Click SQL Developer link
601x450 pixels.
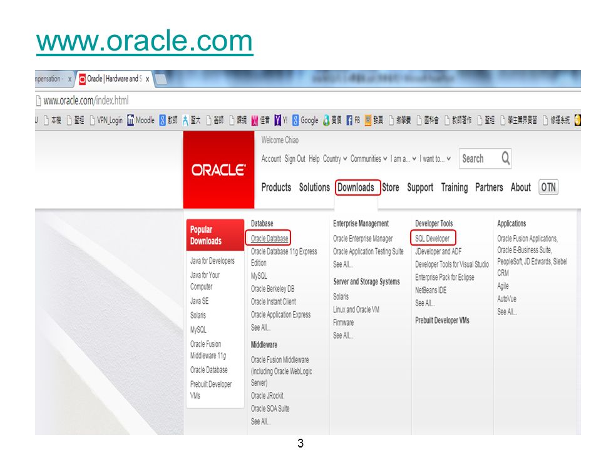432,239
